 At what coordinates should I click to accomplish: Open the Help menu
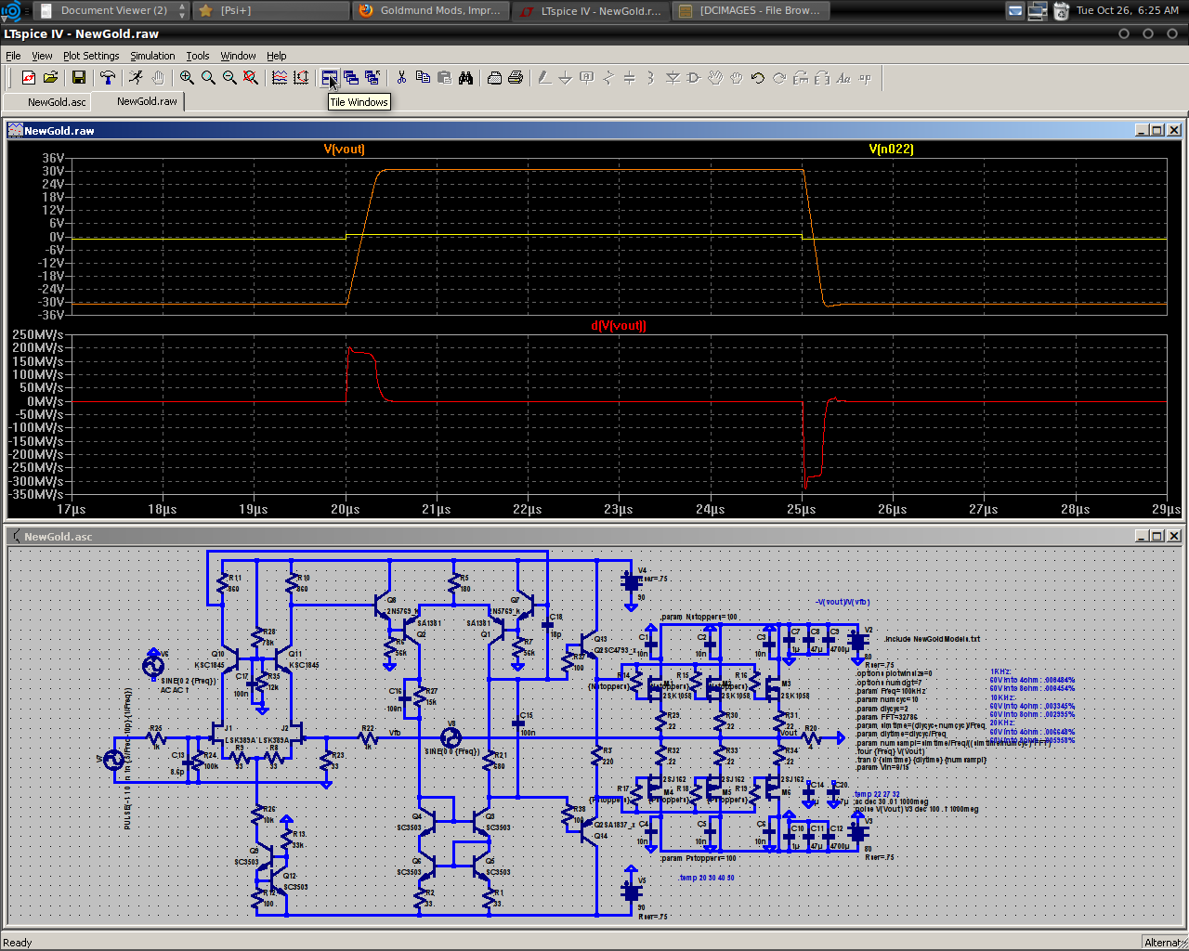[x=276, y=56]
